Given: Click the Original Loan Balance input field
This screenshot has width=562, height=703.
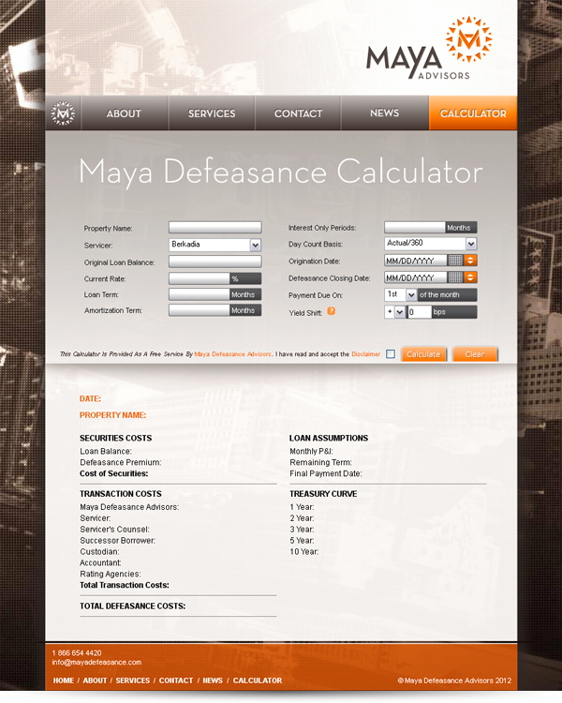Looking at the screenshot, I should [214, 262].
